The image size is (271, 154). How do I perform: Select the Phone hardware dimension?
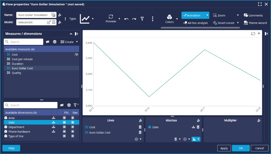click(19, 132)
